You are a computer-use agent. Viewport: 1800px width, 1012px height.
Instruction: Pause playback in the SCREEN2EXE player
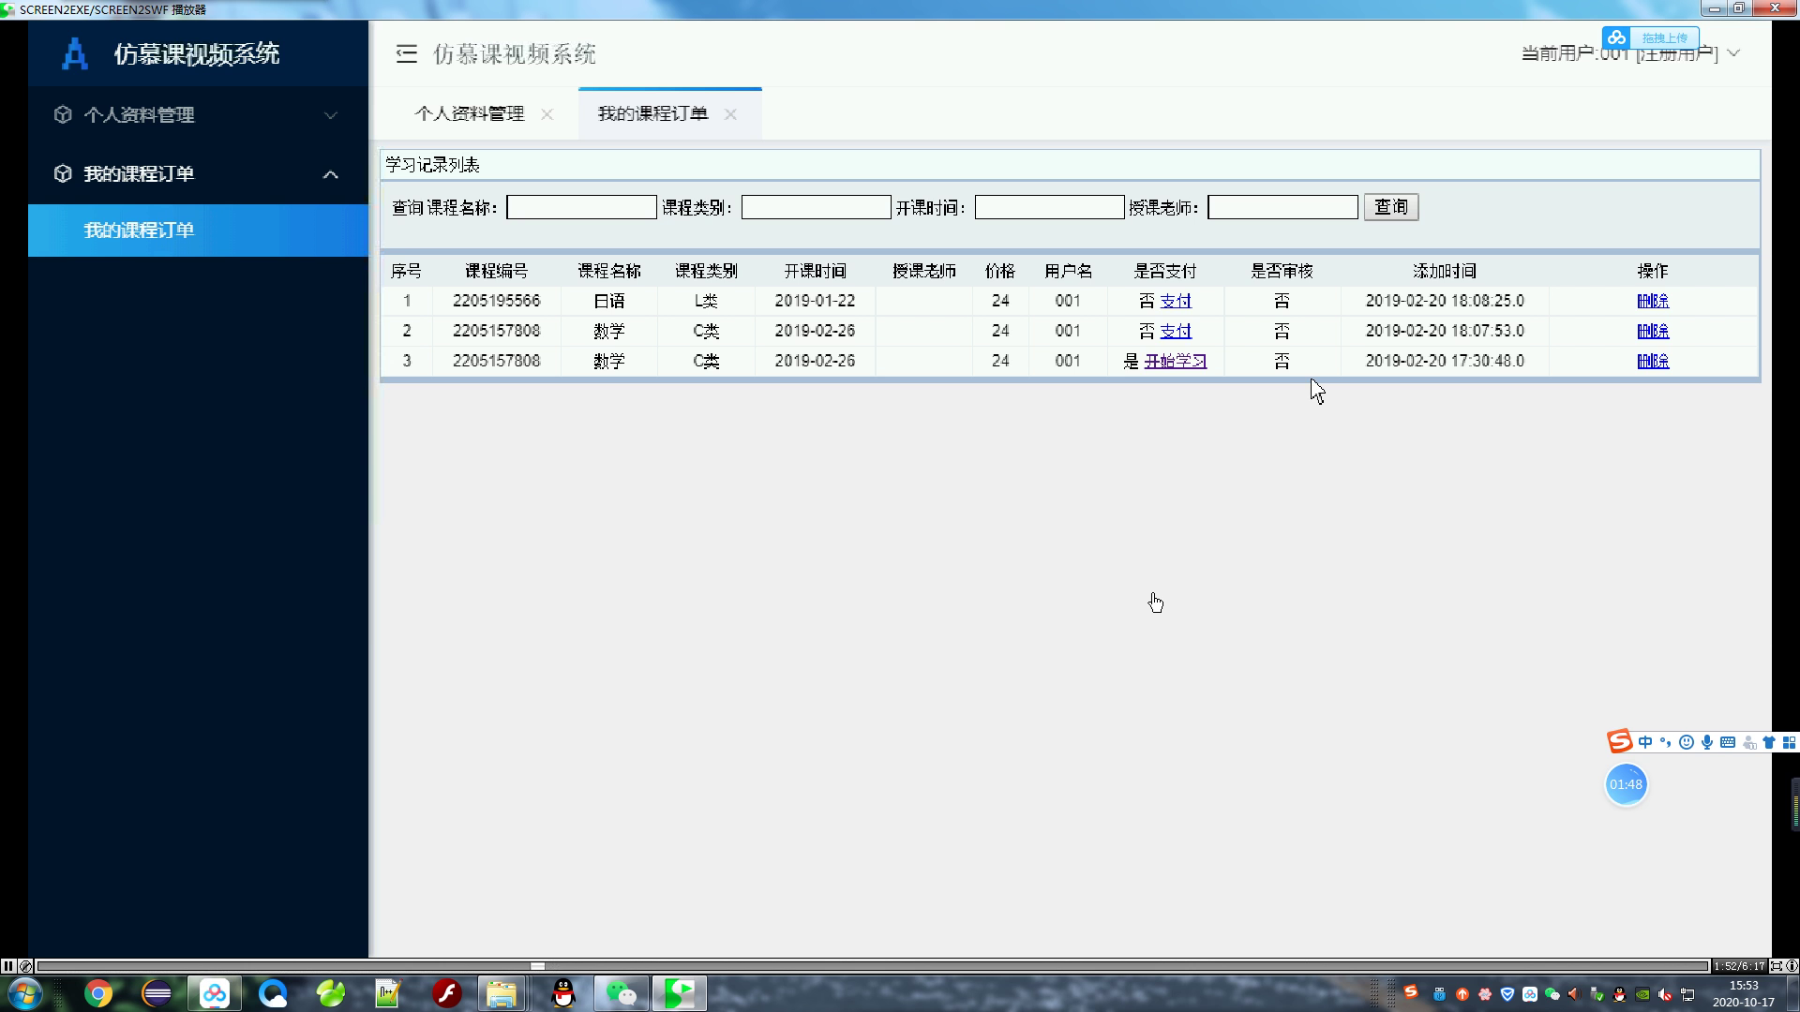[x=8, y=966]
